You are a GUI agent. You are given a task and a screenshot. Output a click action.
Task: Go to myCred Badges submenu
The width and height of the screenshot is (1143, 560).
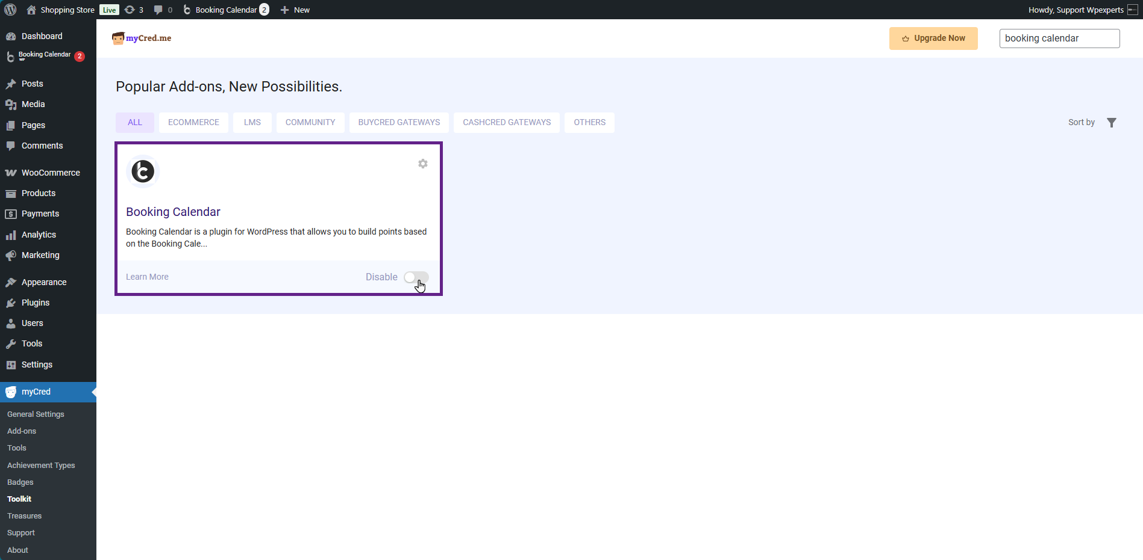[x=20, y=482]
